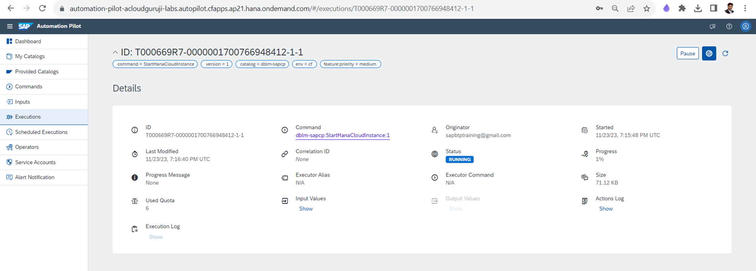Open the dblm-sapcp:StartHanaCloudInstance:1 command link
Viewport: 756px width, 271px height.
342,135
